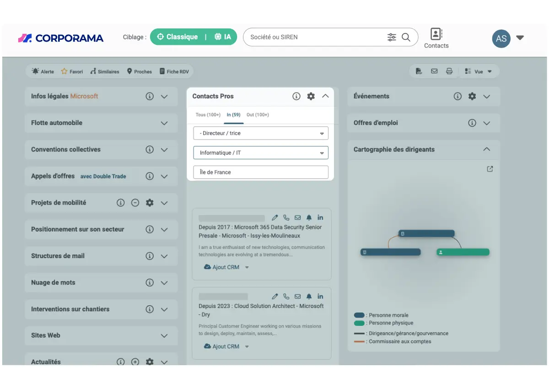Open the Directeur / trice dropdown
The image size is (549, 389).
tap(261, 133)
